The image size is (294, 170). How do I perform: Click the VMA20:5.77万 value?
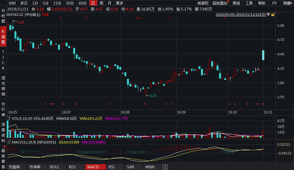[116, 118]
